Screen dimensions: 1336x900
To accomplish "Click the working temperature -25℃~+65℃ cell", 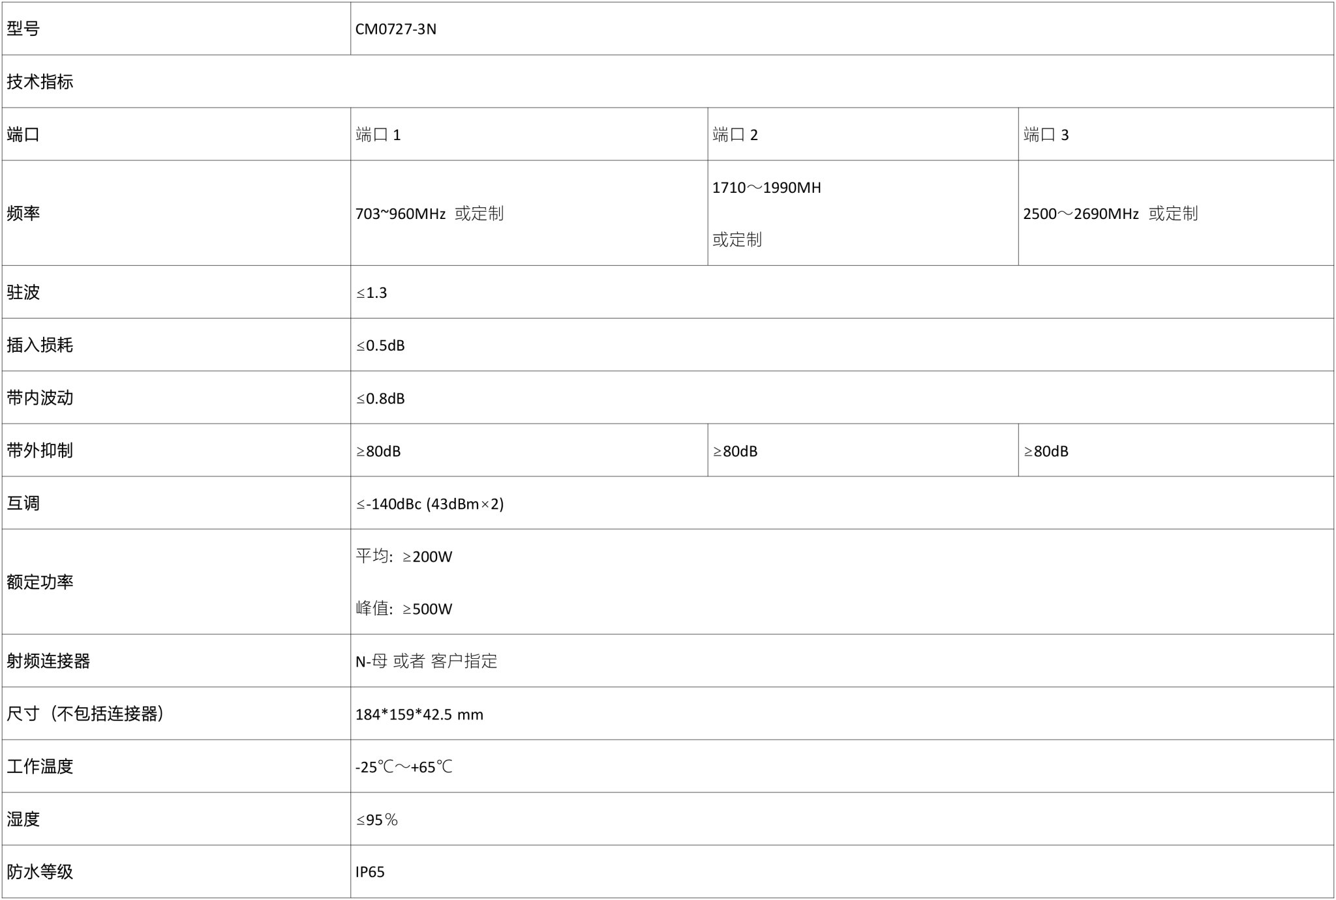I will point(404,767).
